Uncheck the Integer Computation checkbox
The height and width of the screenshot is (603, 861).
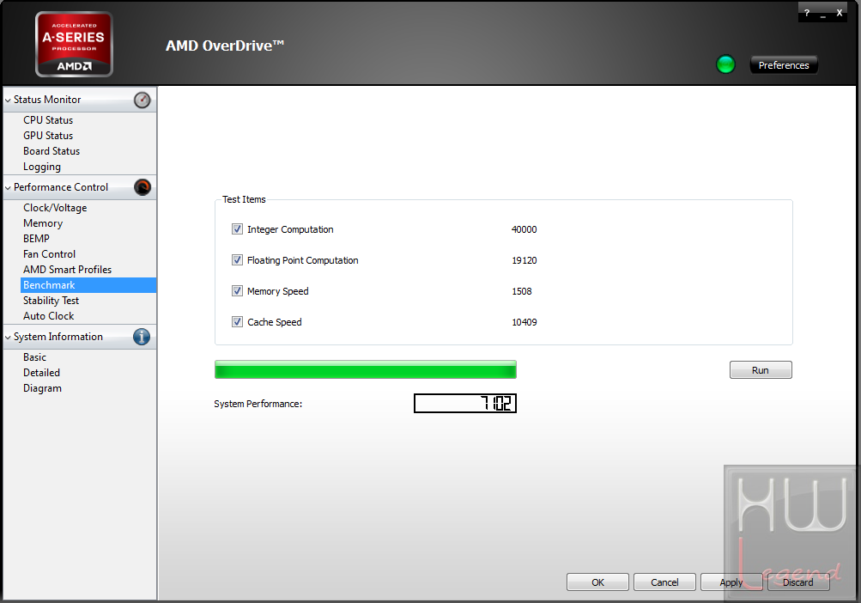(237, 229)
